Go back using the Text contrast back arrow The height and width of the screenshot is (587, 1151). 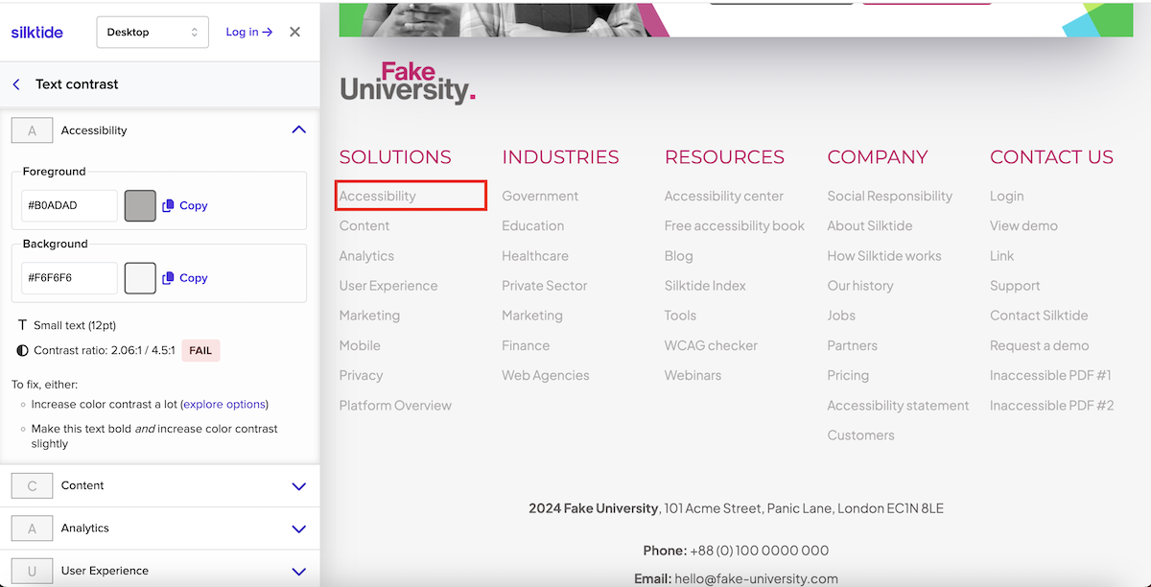[x=16, y=83]
